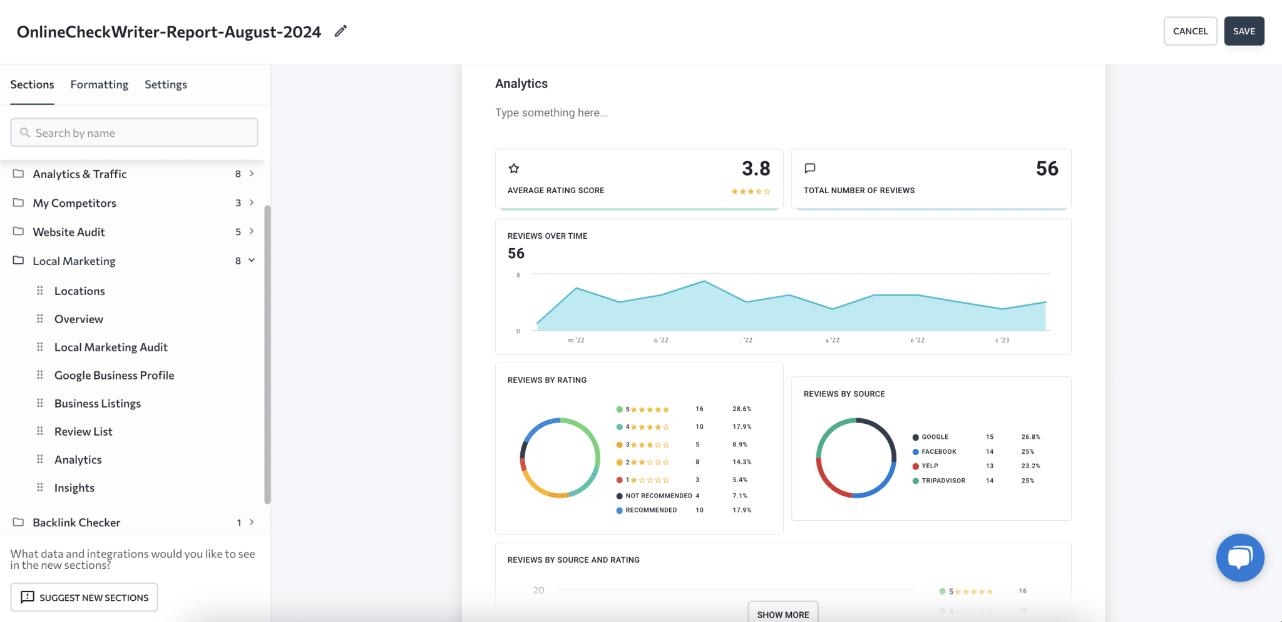Image resolution: width=1282 pixels, height=622 pixels.
Task: Click Show More under Reviews by Source and Rating
Action: coord(782,614)
